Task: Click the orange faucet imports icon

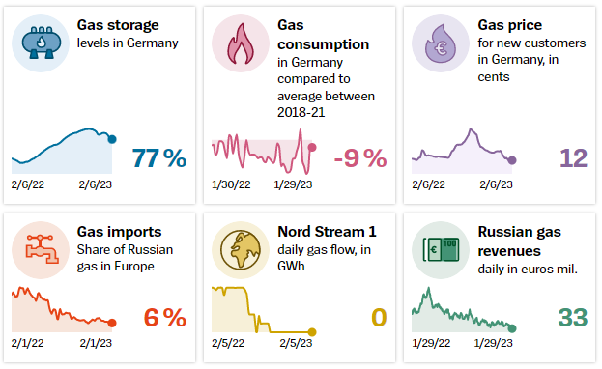Action: pos(41,250)
